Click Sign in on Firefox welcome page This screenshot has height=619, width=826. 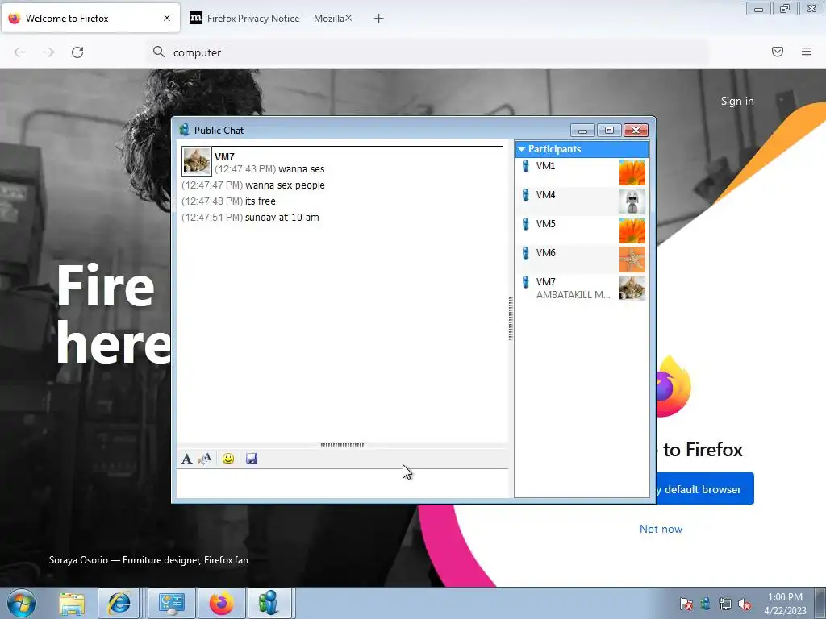pos(737,101)
